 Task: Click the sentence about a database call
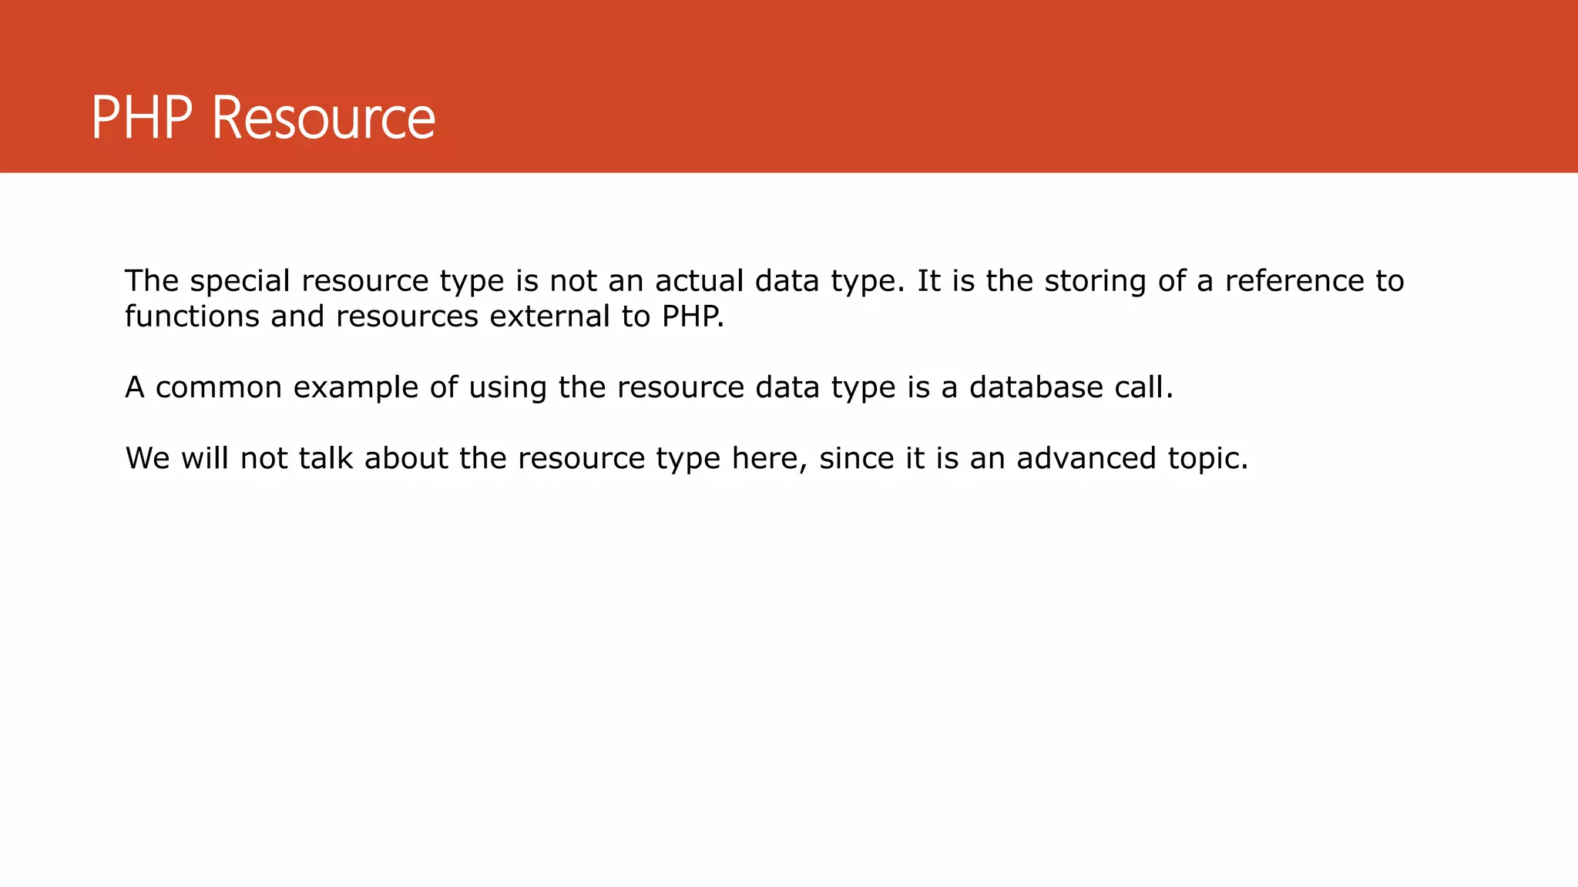(649, 388)
